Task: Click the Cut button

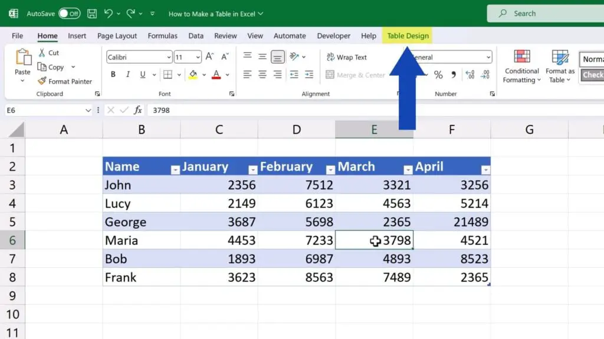Action: 48,52
